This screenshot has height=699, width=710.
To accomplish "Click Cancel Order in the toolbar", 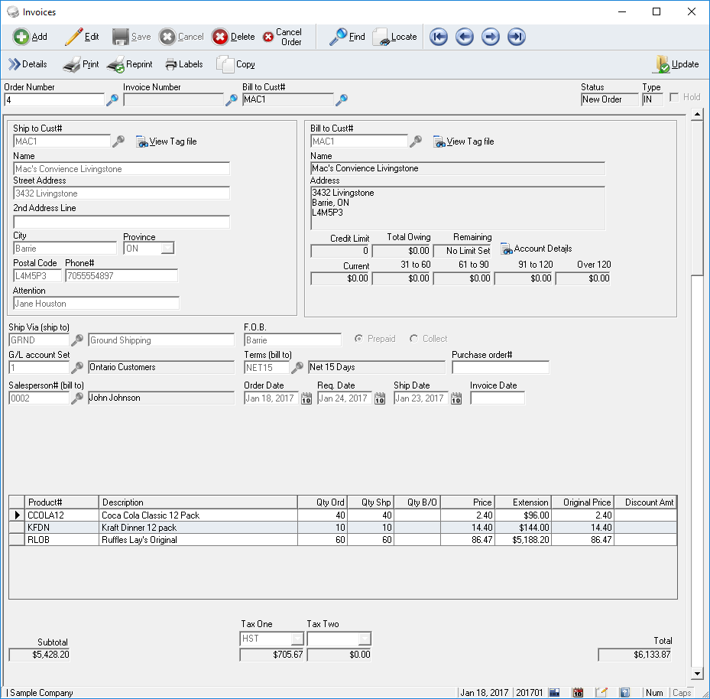I will pos(282,37).
